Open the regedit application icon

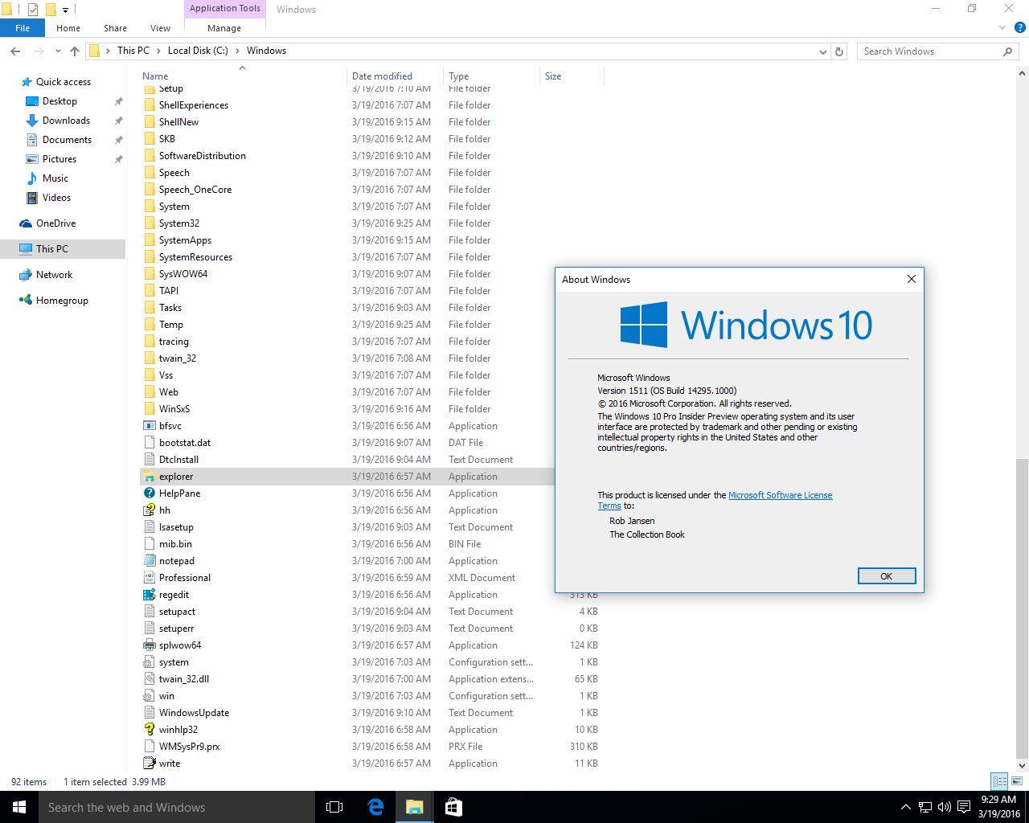pos(149,595)
